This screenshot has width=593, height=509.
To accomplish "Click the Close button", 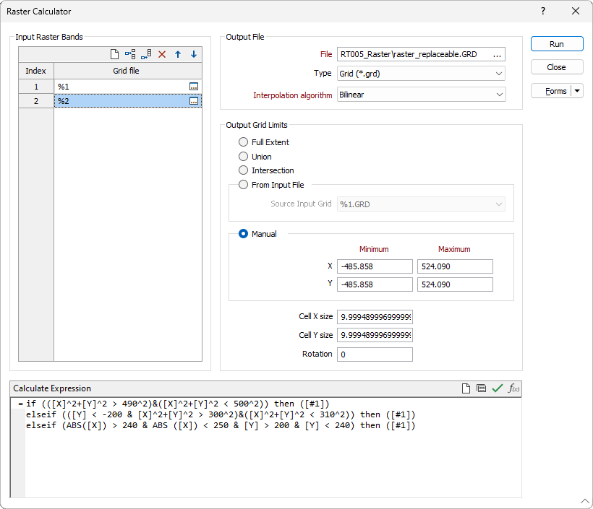I will coord(556,67).
